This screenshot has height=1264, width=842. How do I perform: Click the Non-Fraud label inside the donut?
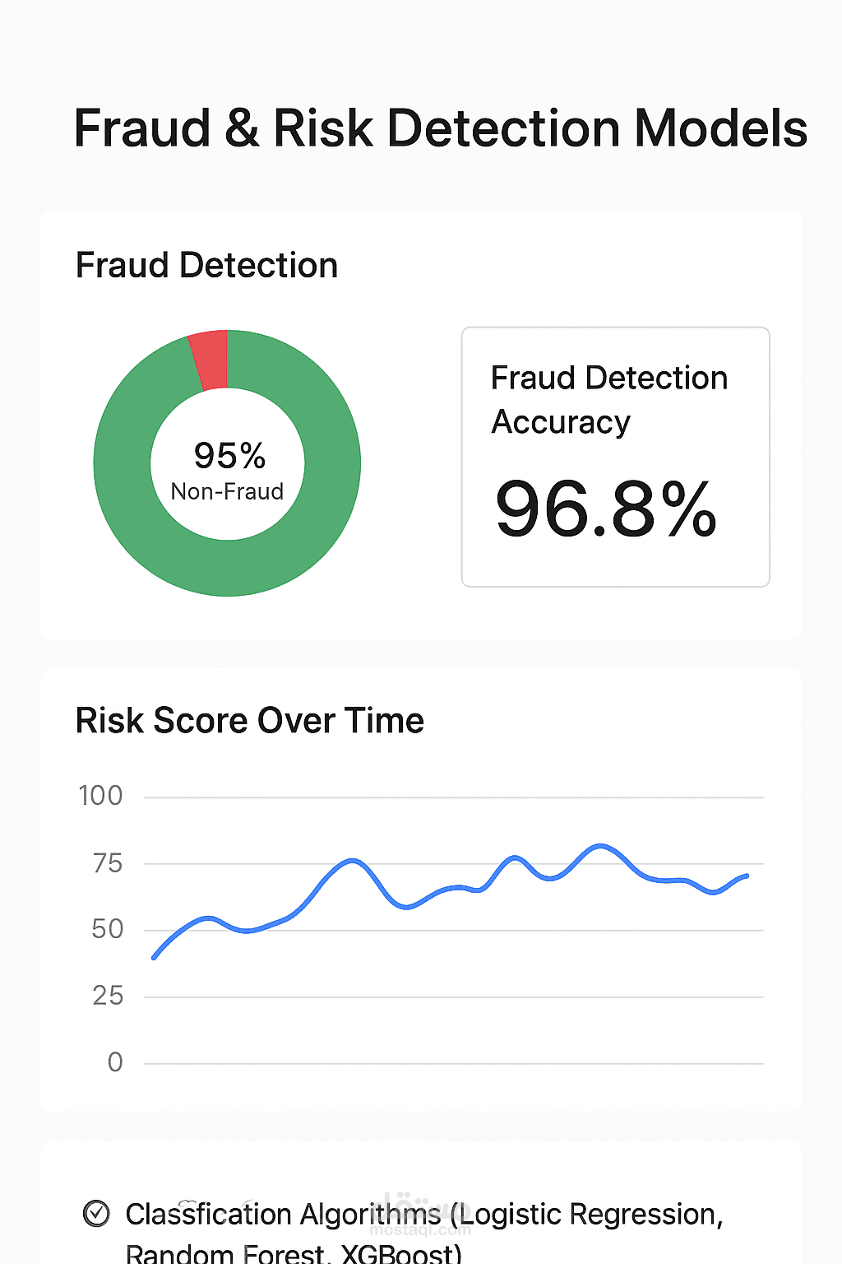coord(227,491)
